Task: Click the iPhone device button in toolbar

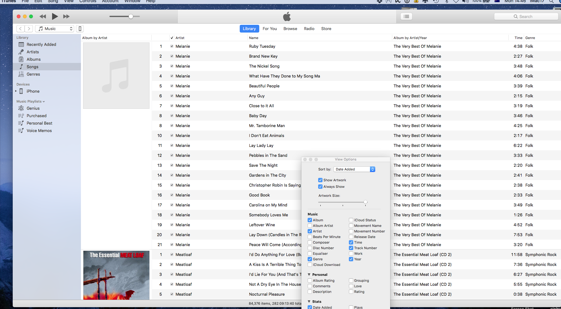Action: pyautogui.click(x=80, y=29)
